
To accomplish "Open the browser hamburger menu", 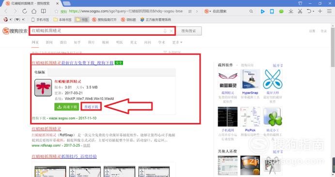I will tap(329, 11).
